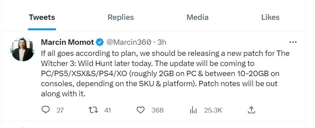The height and width of the screenshot is (128, 315).
Task: Click the 25.3K views count
Action: (213, 110)
